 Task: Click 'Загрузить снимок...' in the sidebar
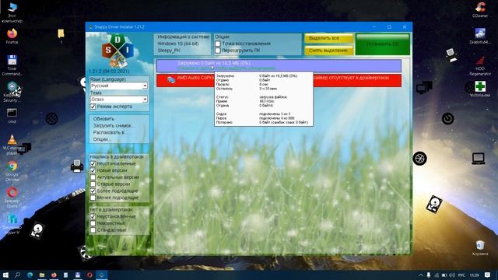[114, 125]
